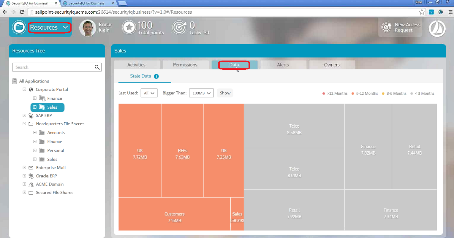This screenshot has height=238, width=454.
Task: Click the 3-6 Months legend dot
Action: (x=383, y=93)
